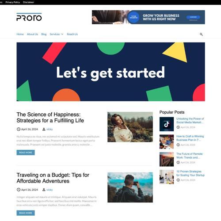Open the Disclaimer link in top bar
The height and width of the screenshot is (221, 221).
coord(28,2)
